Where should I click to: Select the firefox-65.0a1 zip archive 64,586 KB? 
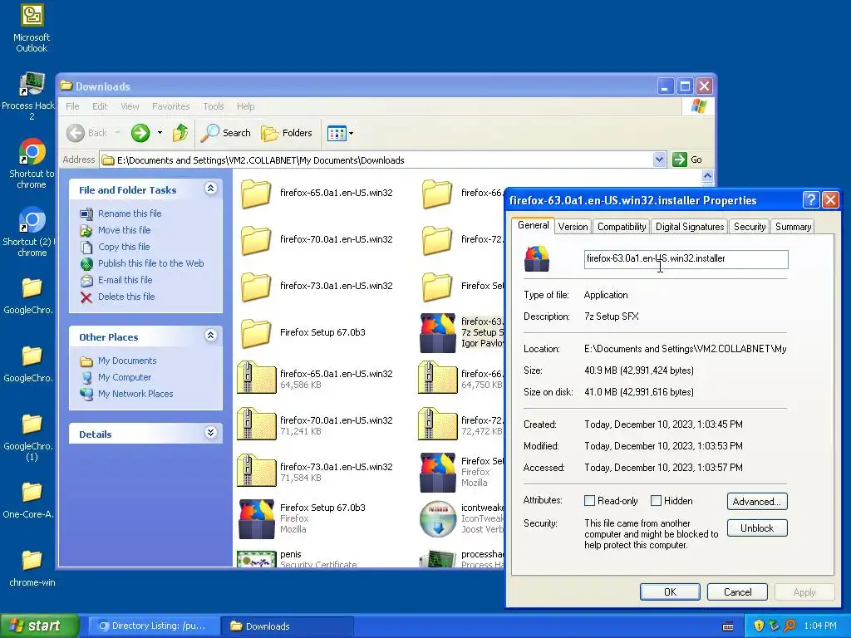tap(256, 378)
